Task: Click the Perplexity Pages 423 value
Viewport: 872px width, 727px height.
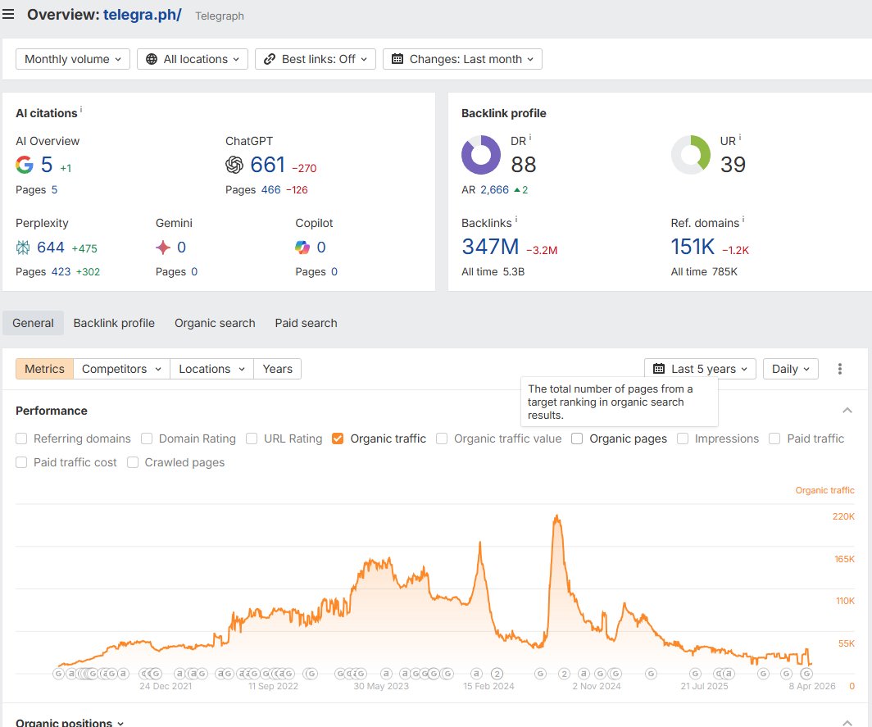Action: point(61,271)
